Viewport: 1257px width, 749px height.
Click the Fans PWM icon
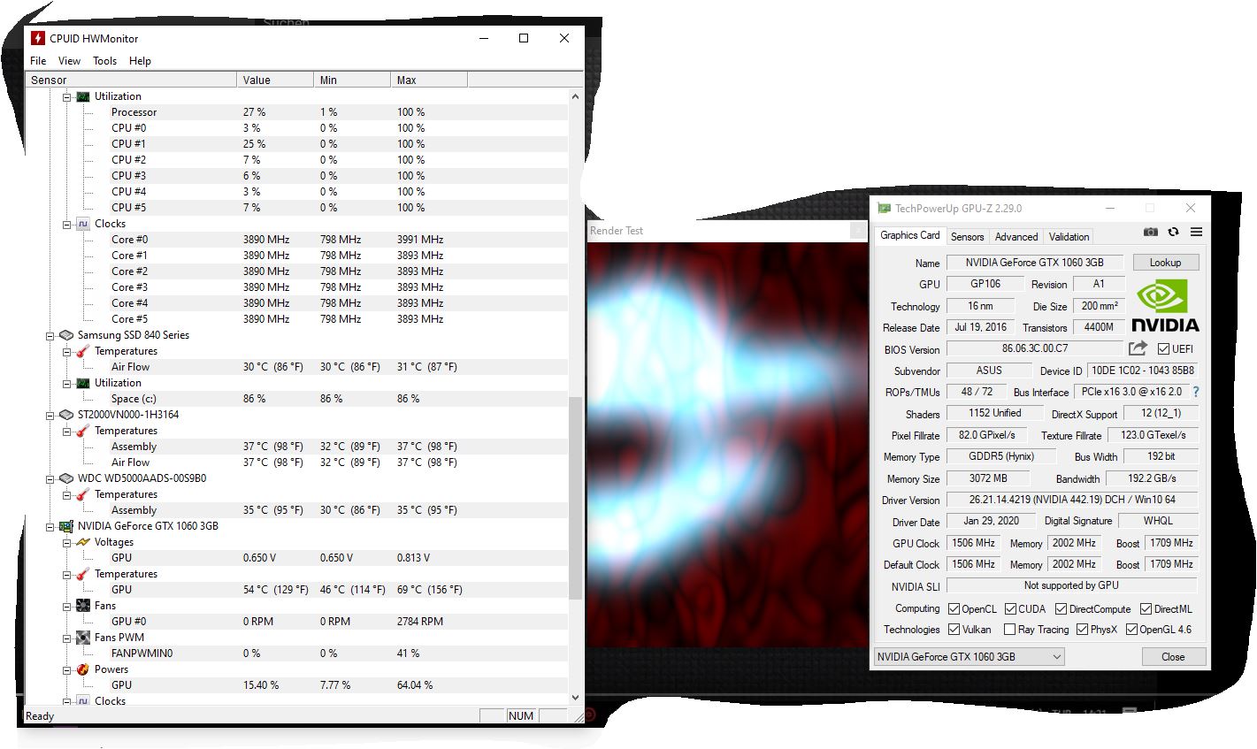(83, 638)
